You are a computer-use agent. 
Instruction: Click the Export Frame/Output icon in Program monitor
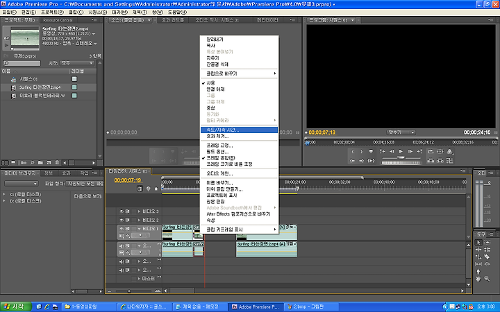click(449, 152)
